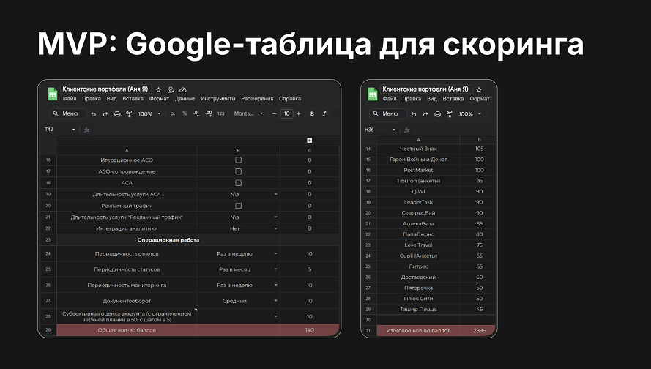
Task: Select column A header in right spreadsheet
Action: point(418,140)
